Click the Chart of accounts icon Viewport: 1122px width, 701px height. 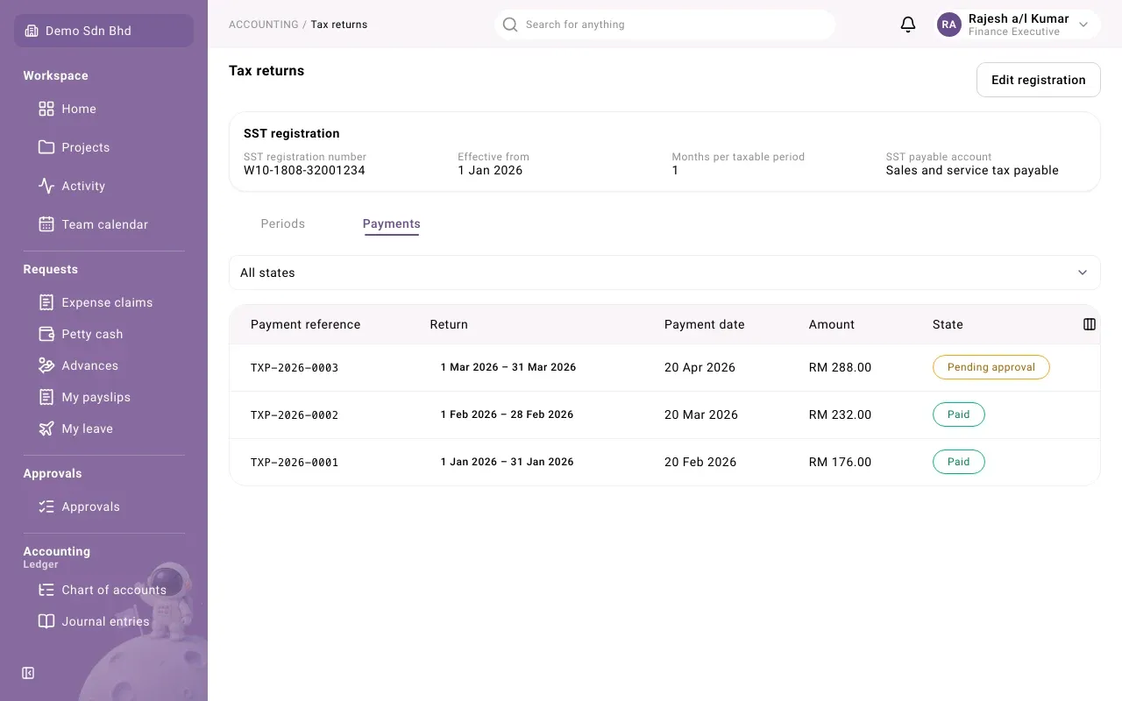pyautogui.click(x=46, y=590)
